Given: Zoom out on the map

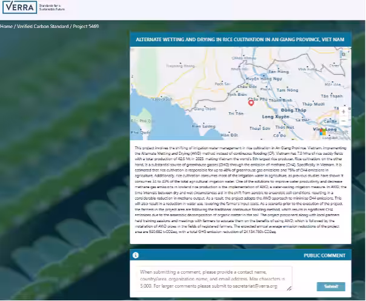Looking at the screenshot, I should coord(344,120).
